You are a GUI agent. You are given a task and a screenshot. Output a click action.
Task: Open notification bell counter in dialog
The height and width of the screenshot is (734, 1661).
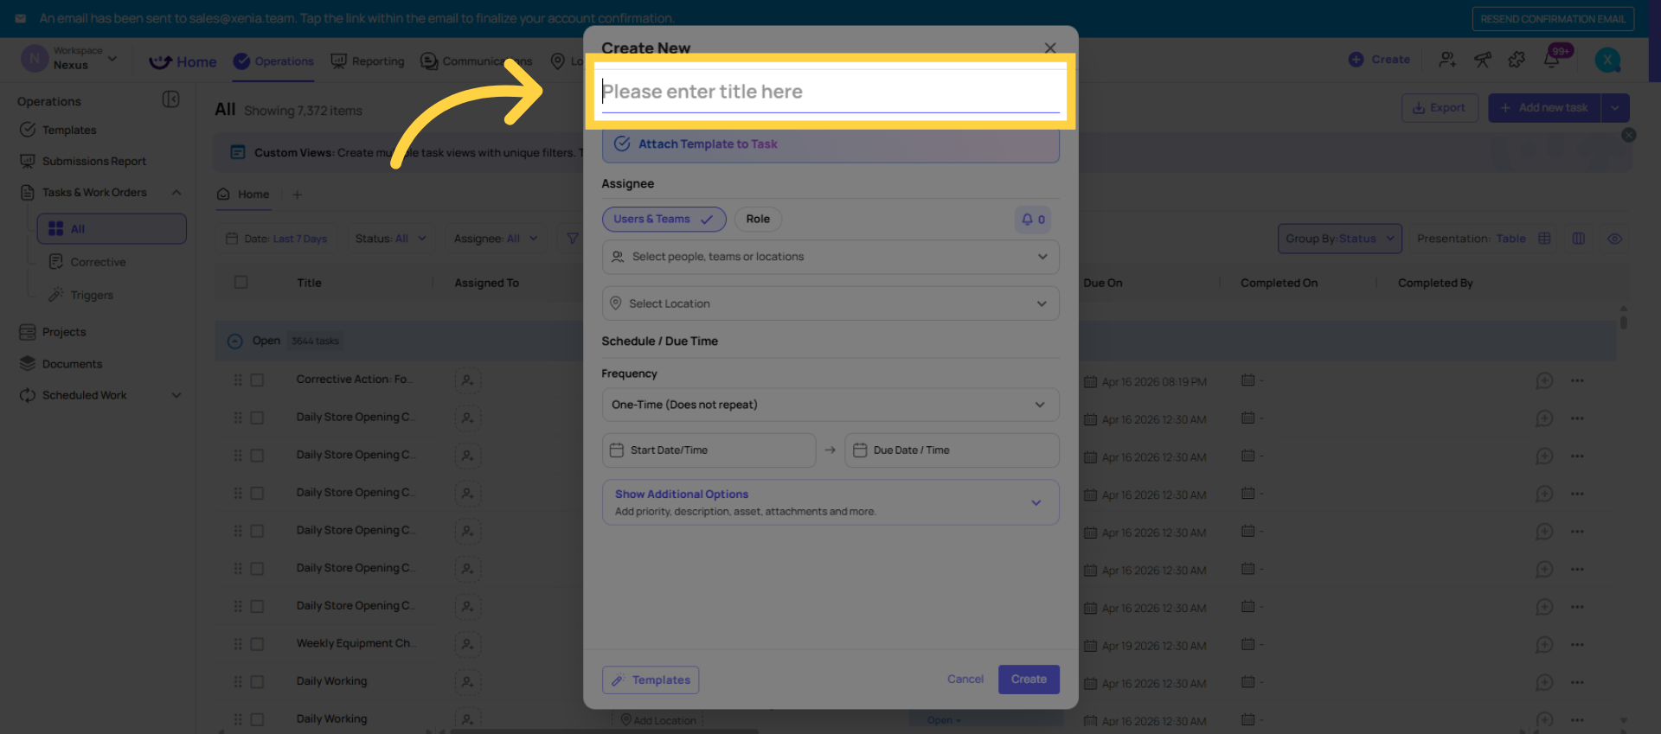1033,220
